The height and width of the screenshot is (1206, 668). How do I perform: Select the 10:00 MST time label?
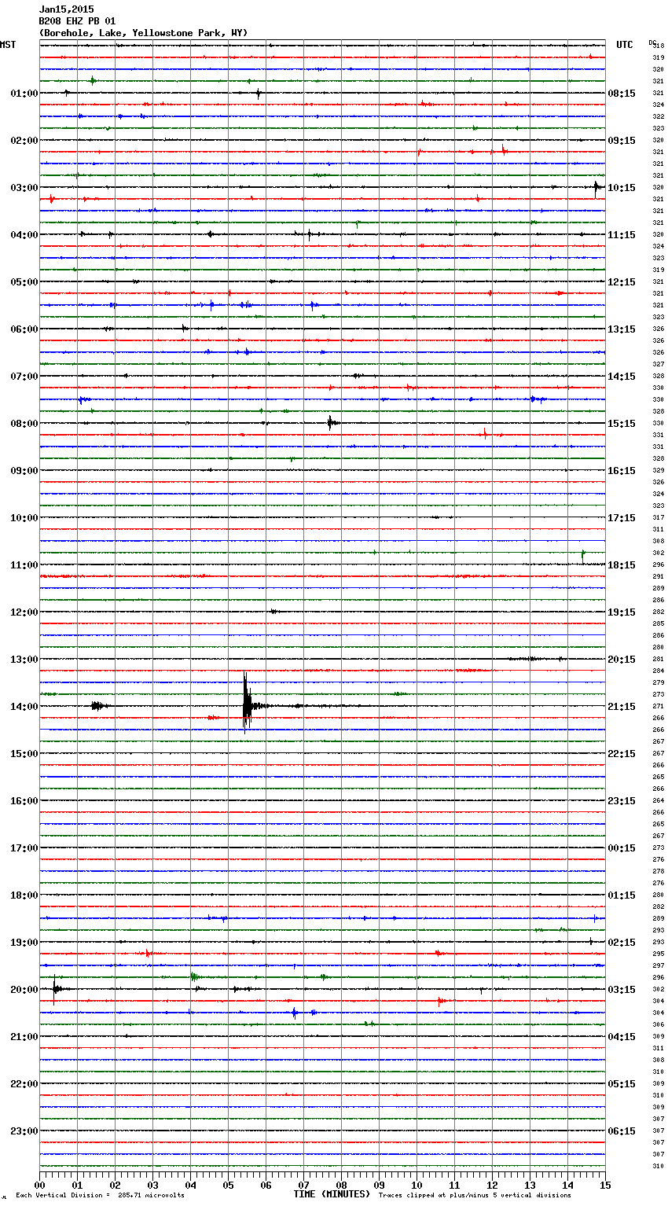pyautogui.click(x=24, y=518)
